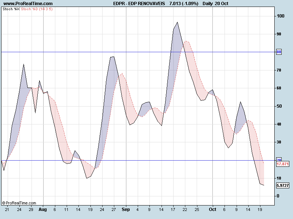
Task: Select the Daily timeframe label
Action: tap(208, 4)
